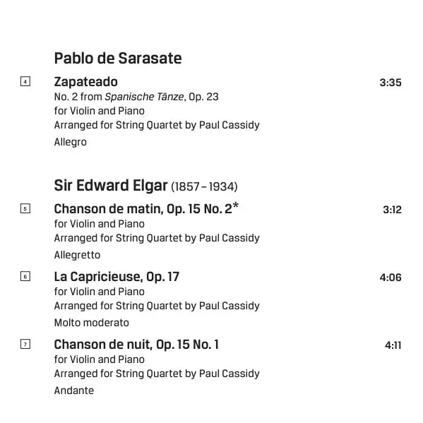Select the Zapateado track title
Screen dimensions: 423x423
pyautogui.click(x=85, y=82)
